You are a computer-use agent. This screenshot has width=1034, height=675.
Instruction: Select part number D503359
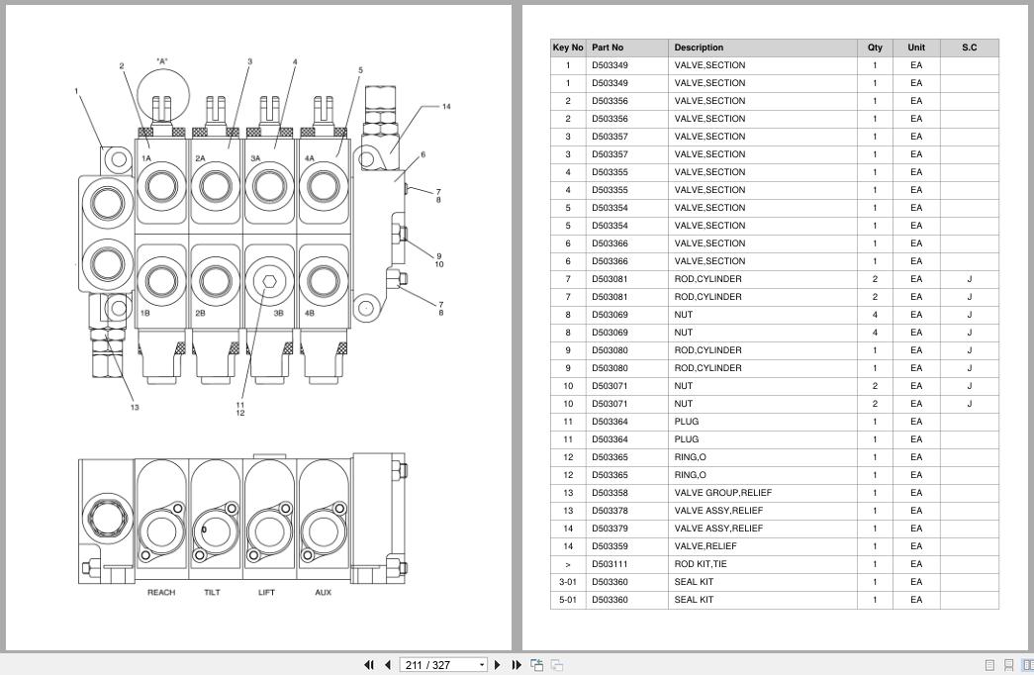(x=610, y=546)
